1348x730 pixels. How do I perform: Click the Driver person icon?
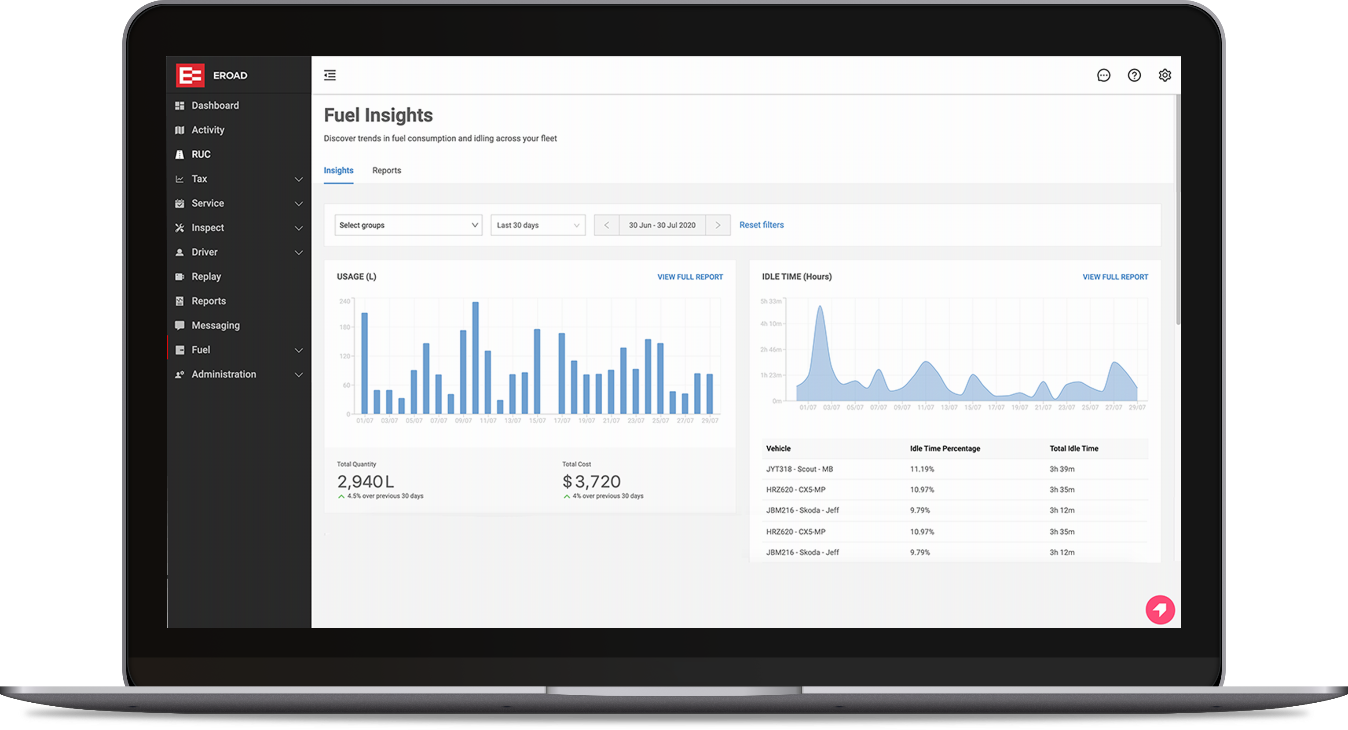[179, 252]
